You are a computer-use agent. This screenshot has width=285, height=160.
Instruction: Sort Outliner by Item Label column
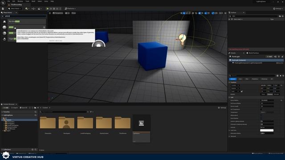click(x=238, y=19)
